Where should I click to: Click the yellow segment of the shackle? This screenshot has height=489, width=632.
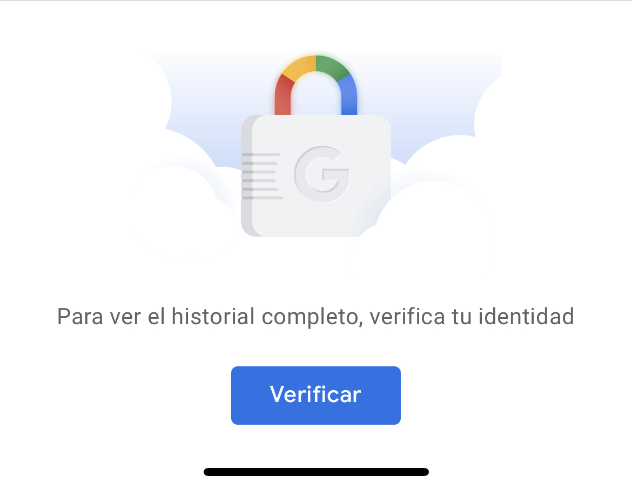[x=299, y=67]
